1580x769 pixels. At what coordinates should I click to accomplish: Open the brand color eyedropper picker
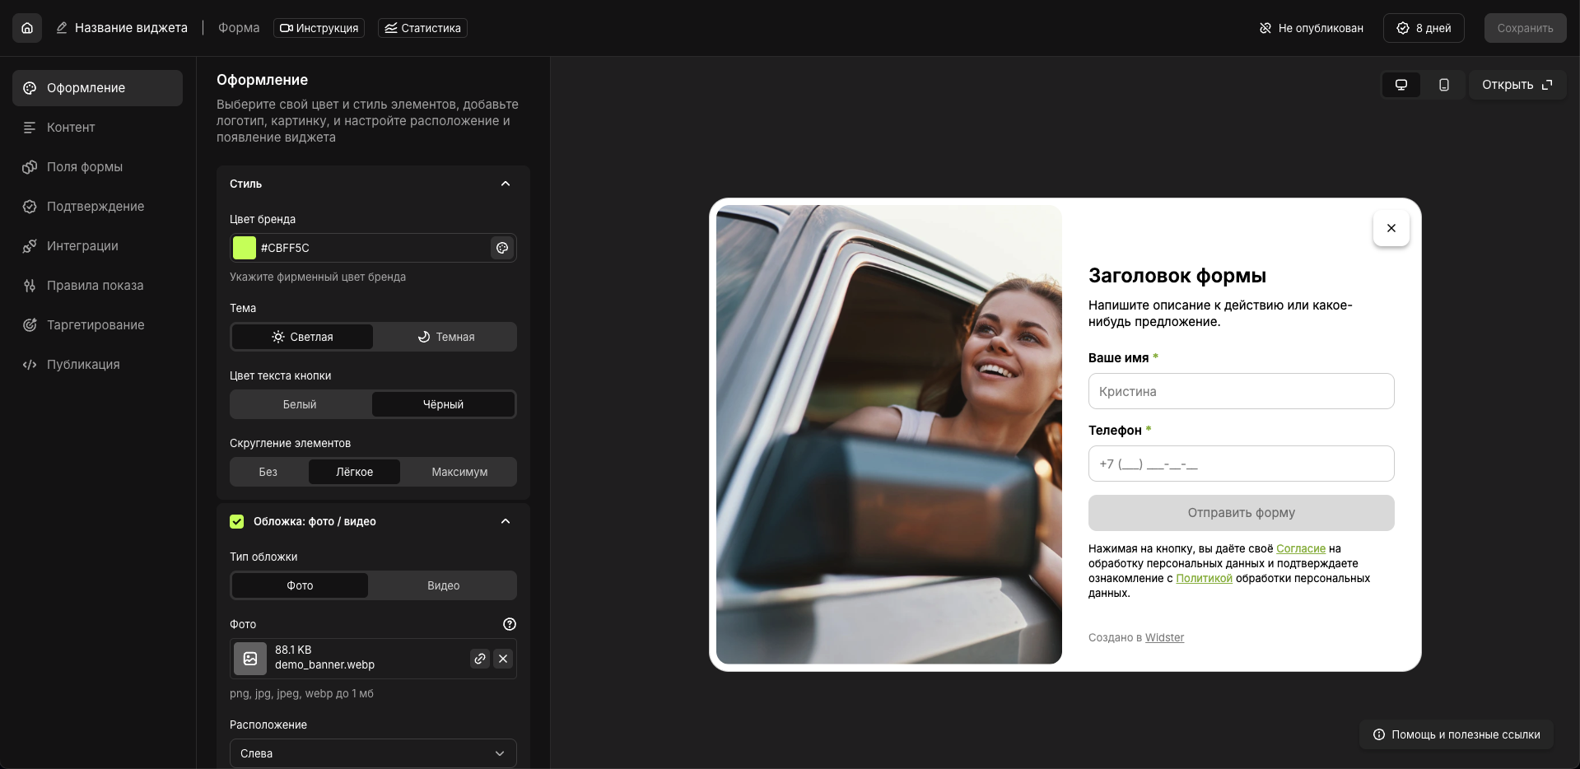point(502,248)
